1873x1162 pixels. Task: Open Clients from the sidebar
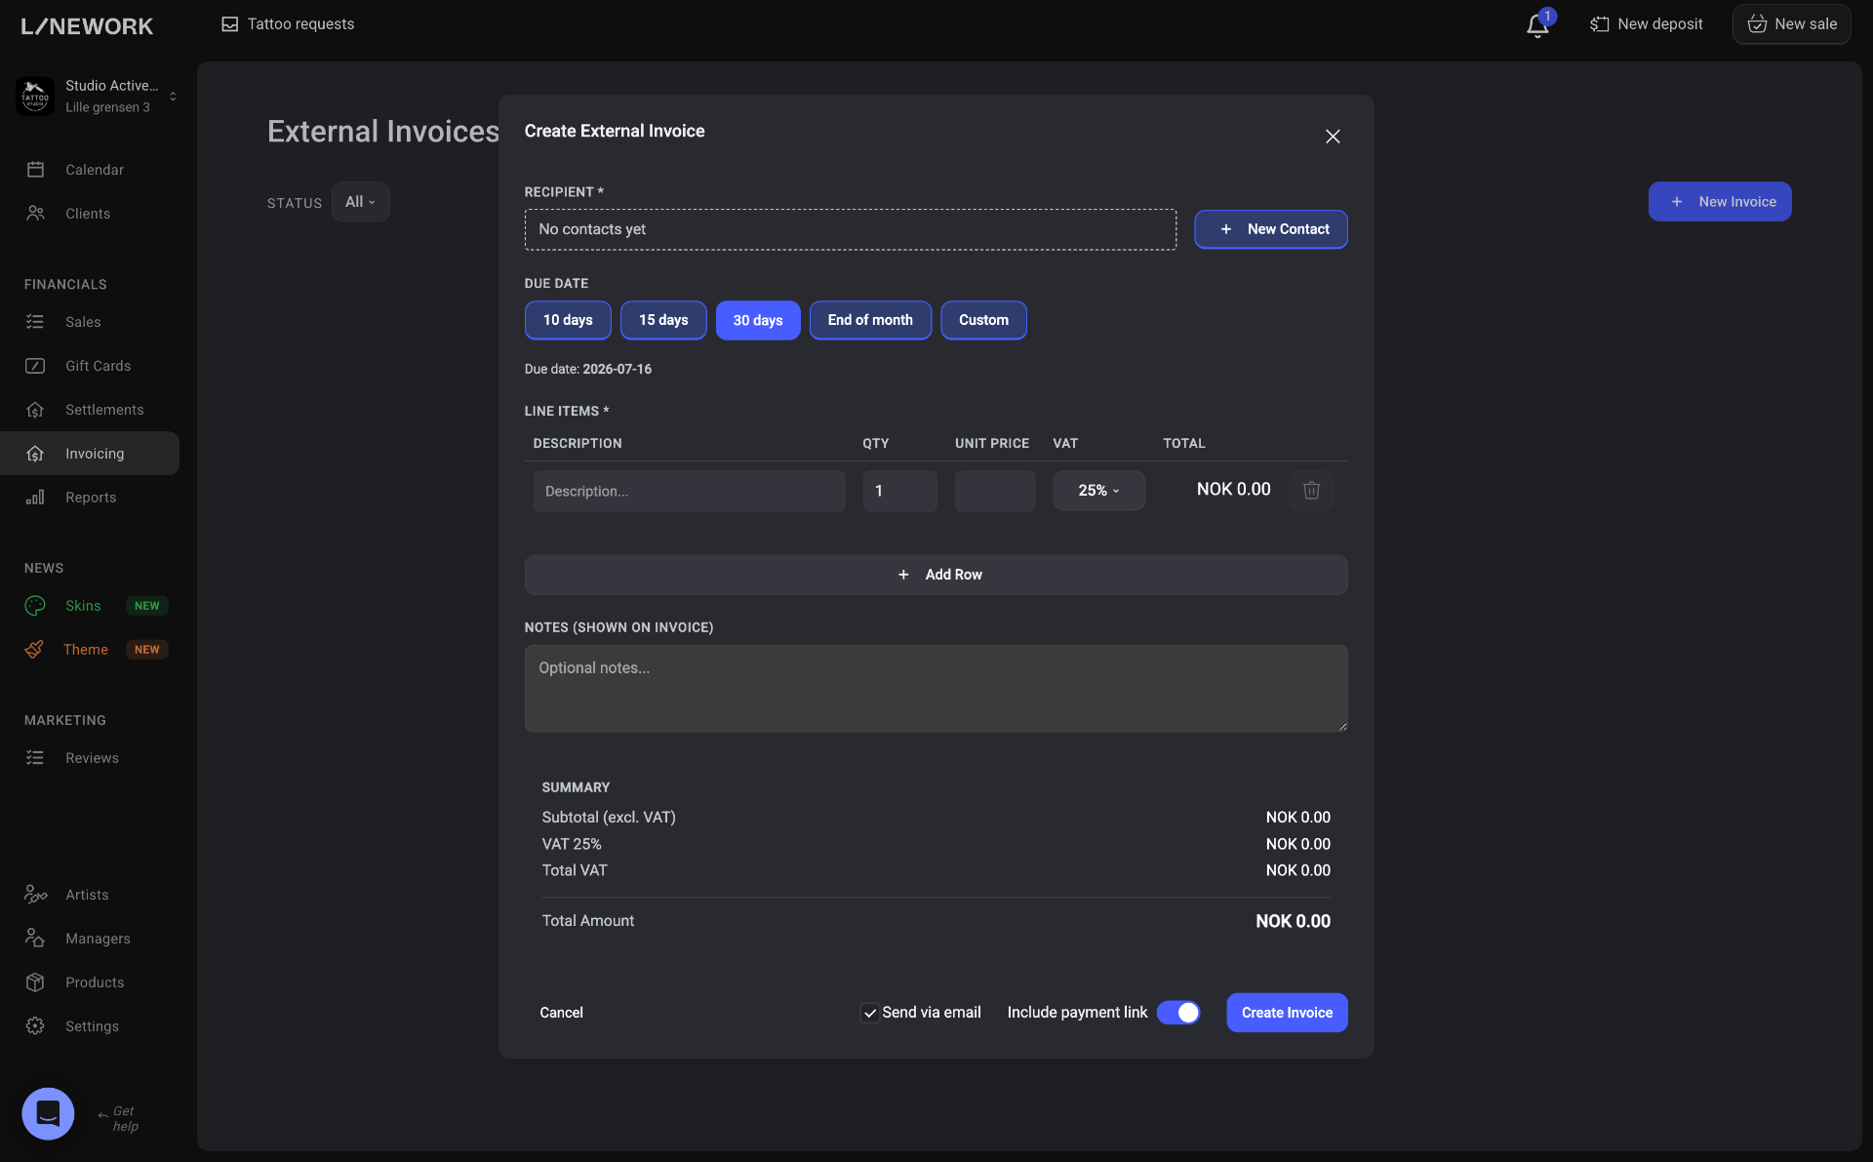(90, 214)
